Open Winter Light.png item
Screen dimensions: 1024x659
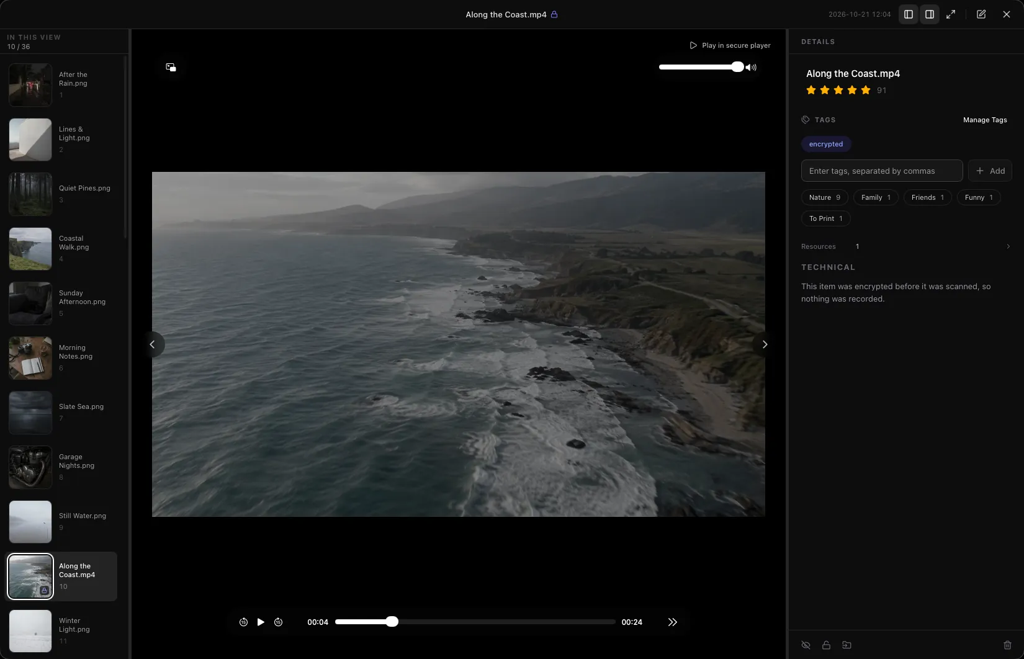click(x=61, y=631)
